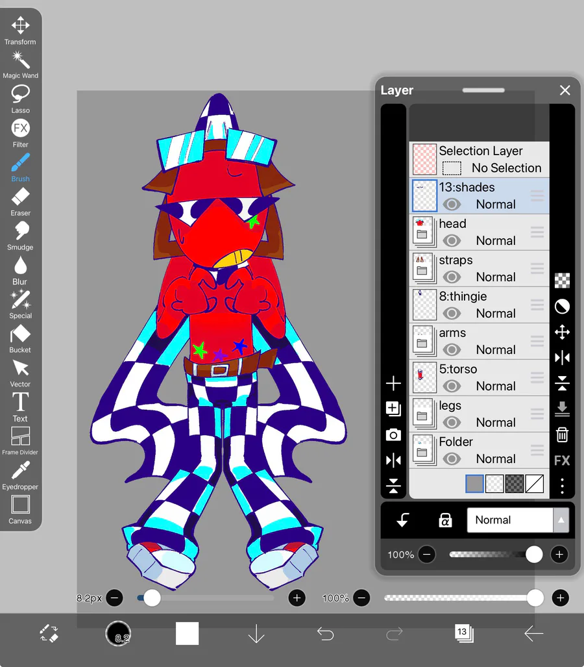Image resolution: width=584 pixels, height=667 pixels.
Task: Decrease layer opacity with minus button
Action: point(427,554)
